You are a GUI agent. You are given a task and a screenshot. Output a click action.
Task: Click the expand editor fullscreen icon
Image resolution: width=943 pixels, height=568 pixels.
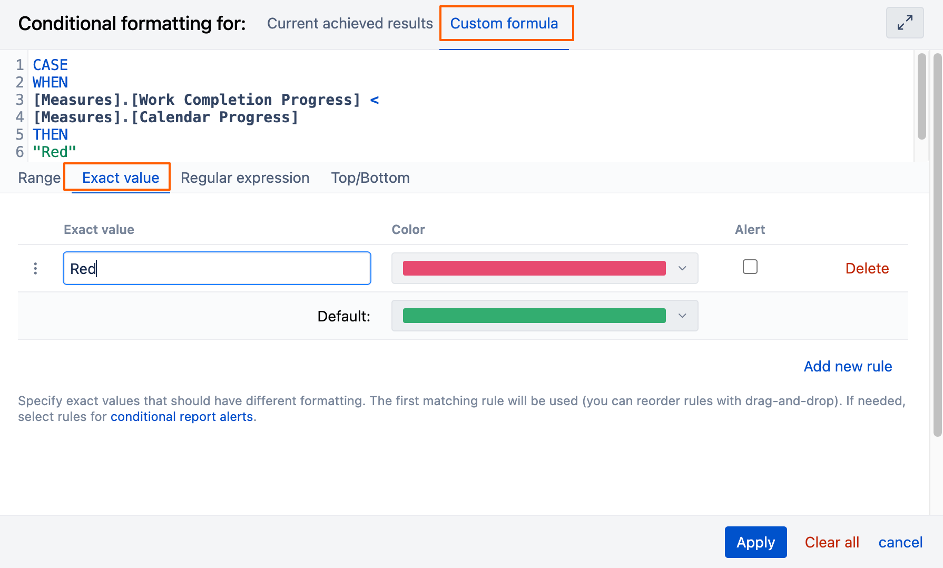(x=905, y=23)
